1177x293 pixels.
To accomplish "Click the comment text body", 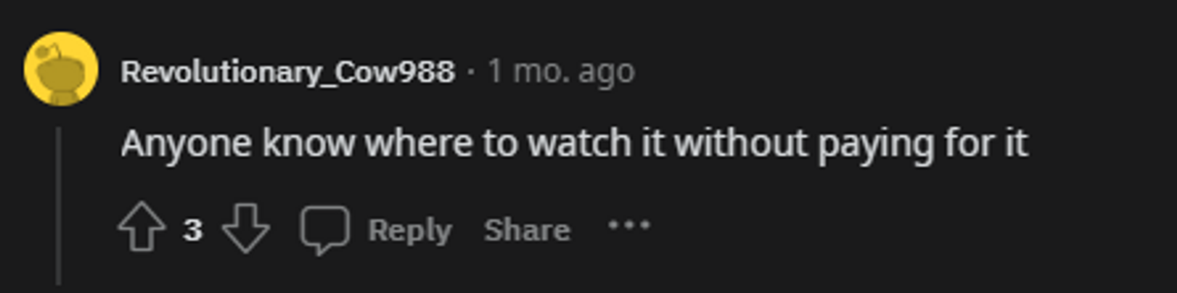I will coord(574,144).
